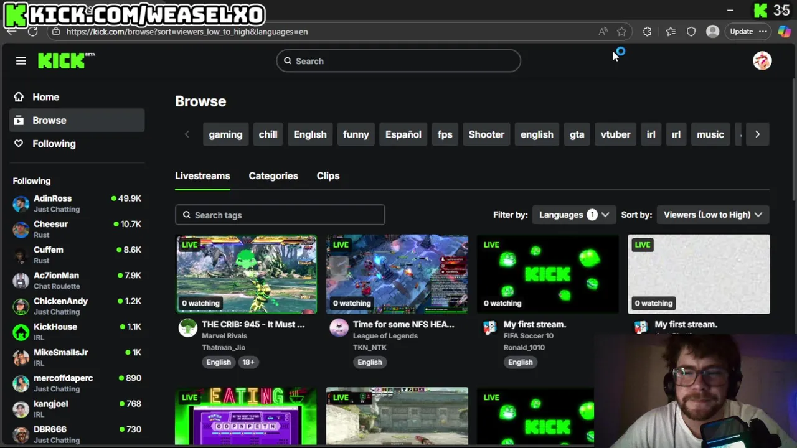Open 'THE CRIB: 945' stream title
Screen dimensions: 797x448
pos(253,324)
